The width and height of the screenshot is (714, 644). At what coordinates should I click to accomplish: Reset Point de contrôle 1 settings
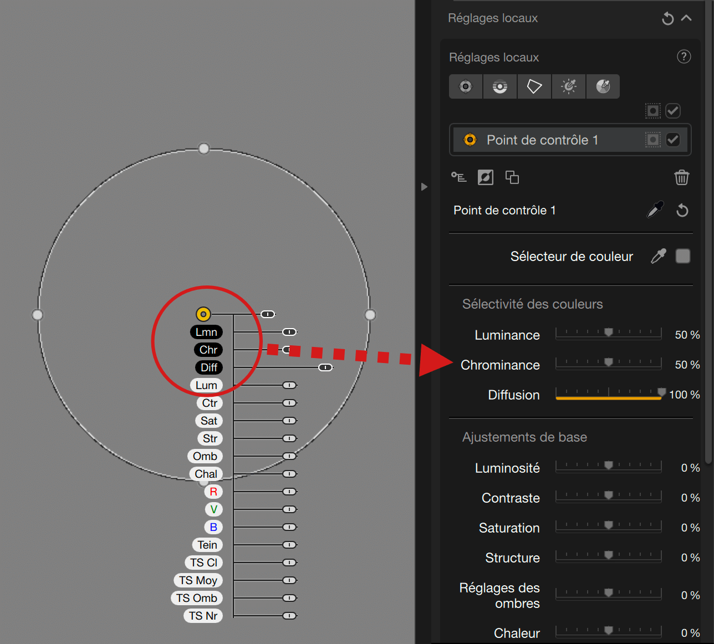pyautogui.click(x=682, y=211)
